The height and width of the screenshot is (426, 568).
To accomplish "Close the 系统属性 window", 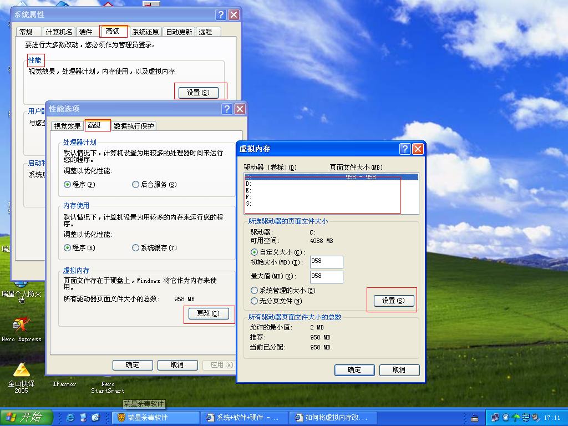I will (x=234, y=15).
